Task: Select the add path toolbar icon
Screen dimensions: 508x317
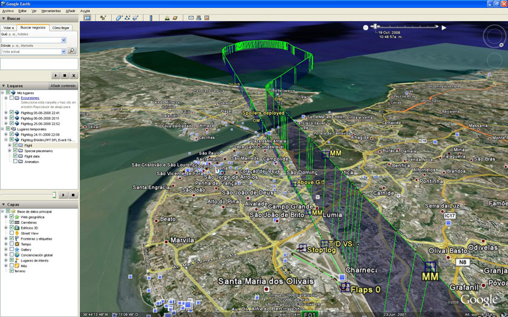Action: (x=127, y=18)
